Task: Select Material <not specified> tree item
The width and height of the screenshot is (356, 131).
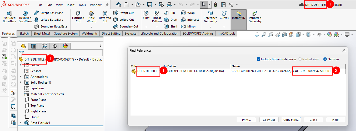Action: [x=44, y=94]
